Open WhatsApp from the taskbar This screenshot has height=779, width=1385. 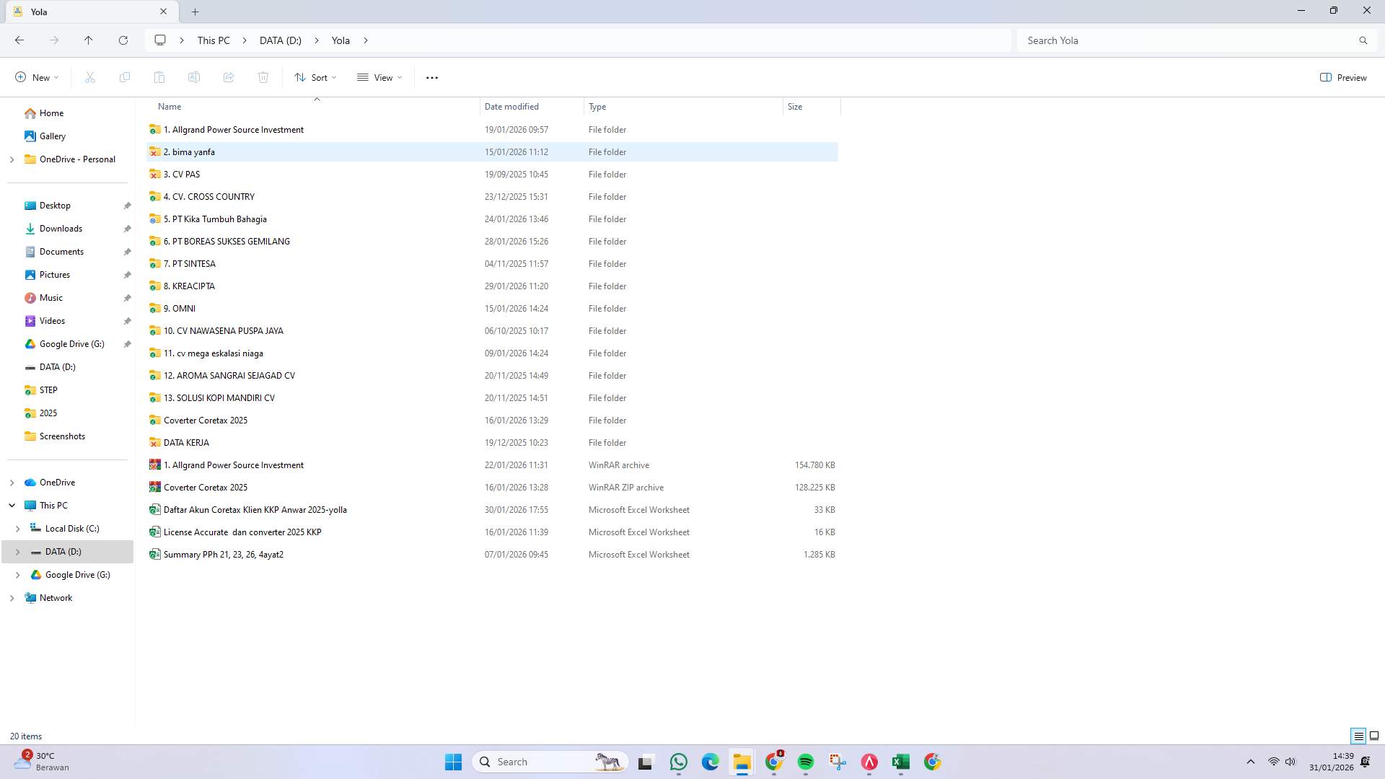(x=677, y=761)
